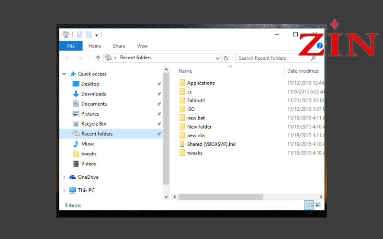Screen dimensions: 383x239
Task: Switch to the View ribbon tab
Action: pyautogui.click(x=142, y=46)
